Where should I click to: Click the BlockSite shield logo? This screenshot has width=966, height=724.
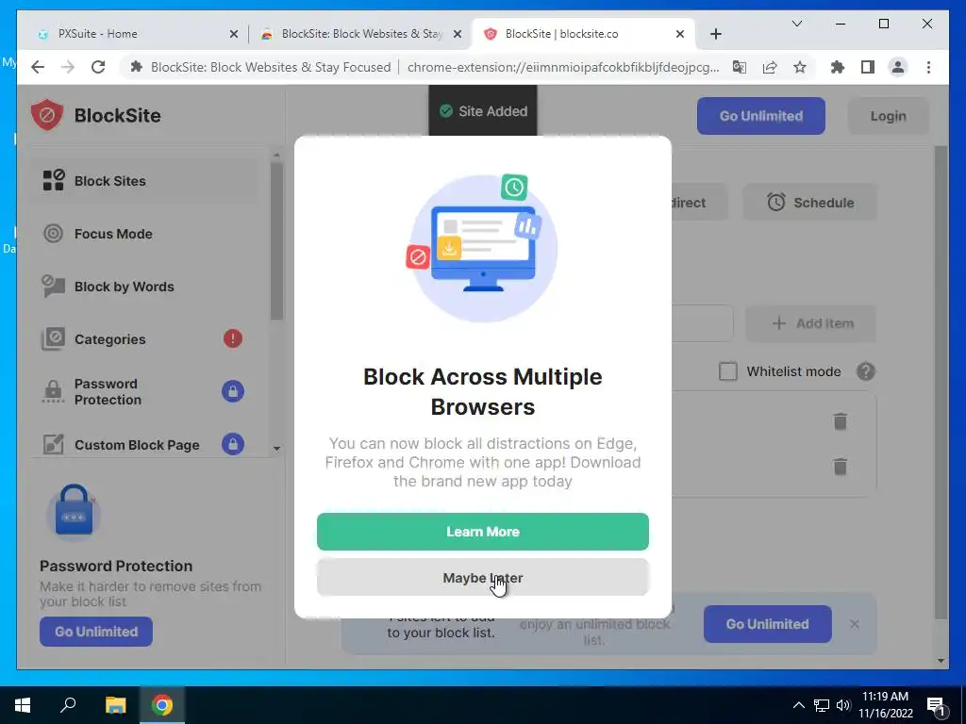click(x=47, y=115)
